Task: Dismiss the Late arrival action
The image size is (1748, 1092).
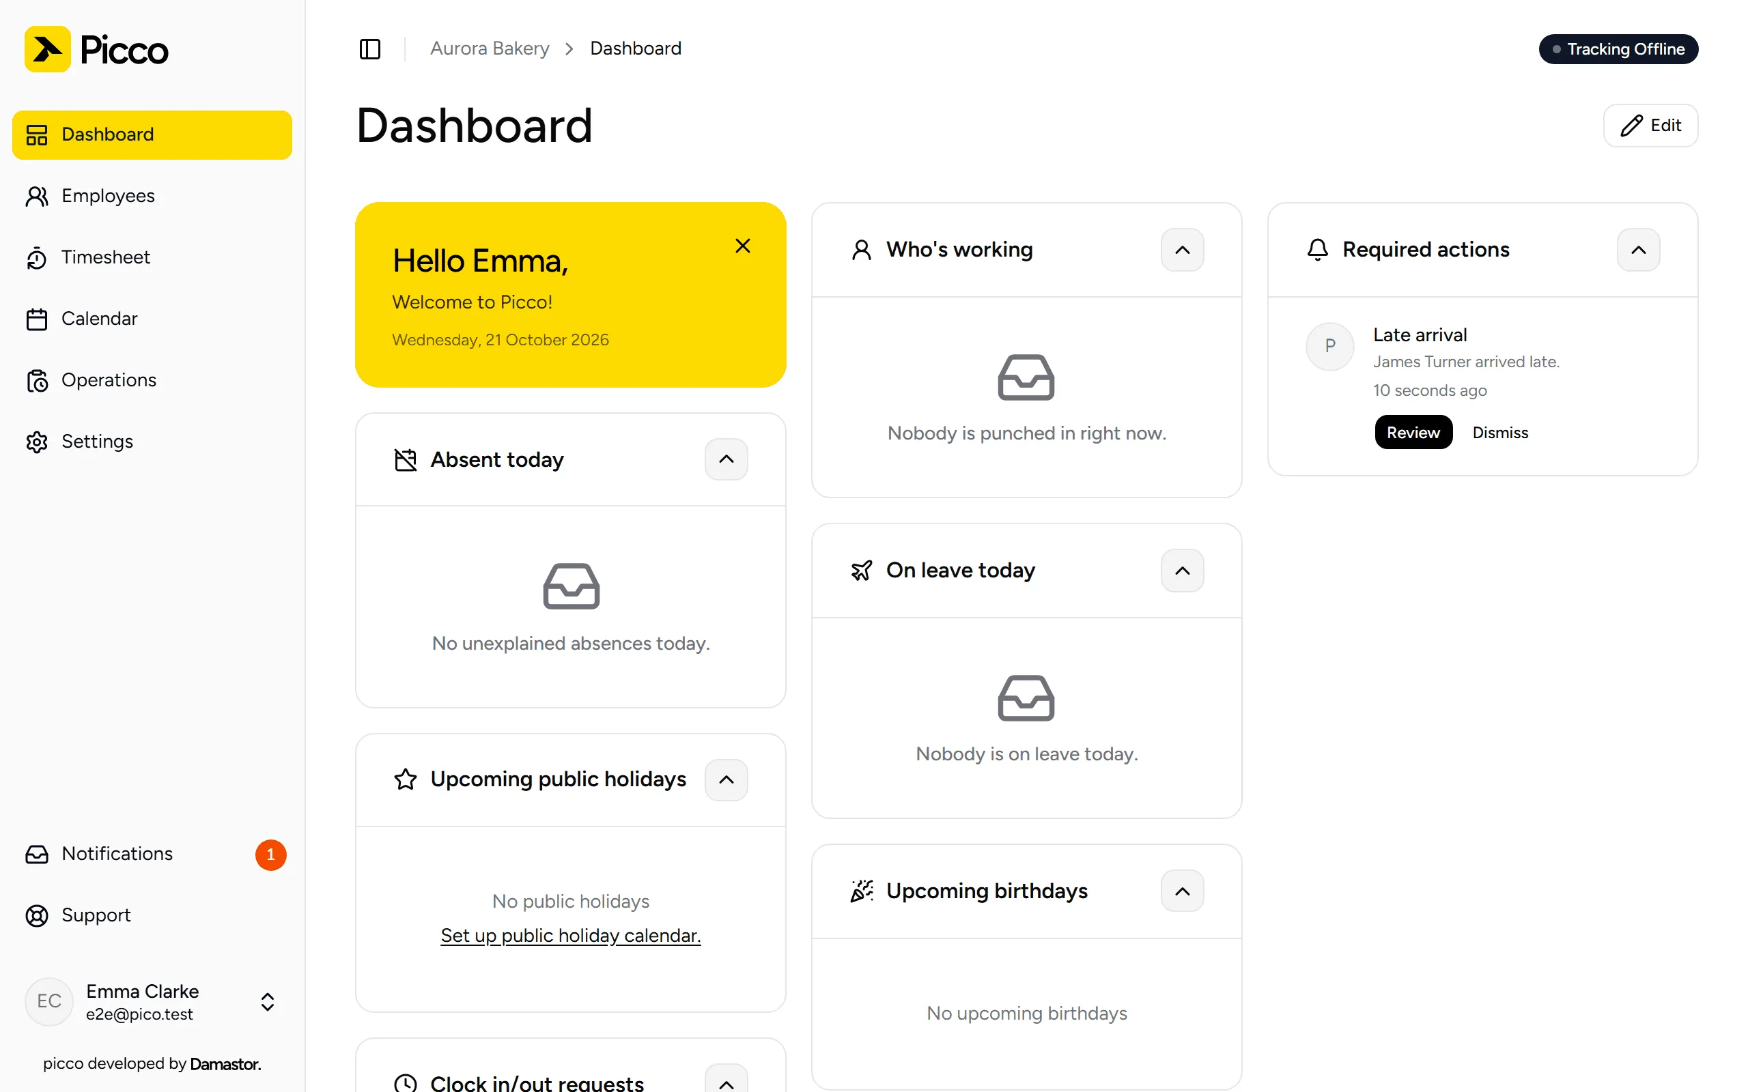Action: [x=1500, y=433]
